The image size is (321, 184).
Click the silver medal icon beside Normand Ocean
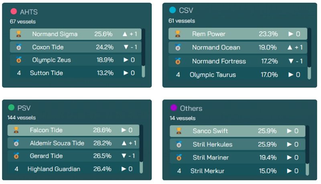(x=178, y=48)
